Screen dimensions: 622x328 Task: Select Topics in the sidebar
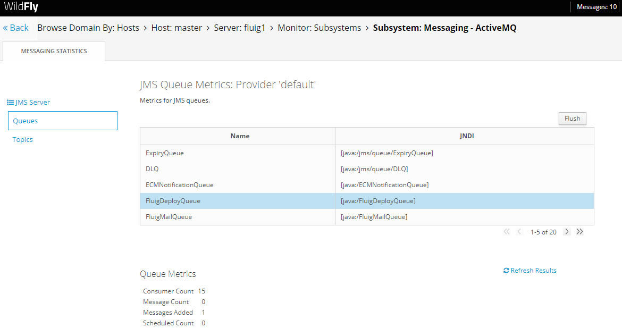tap(23, 140)
